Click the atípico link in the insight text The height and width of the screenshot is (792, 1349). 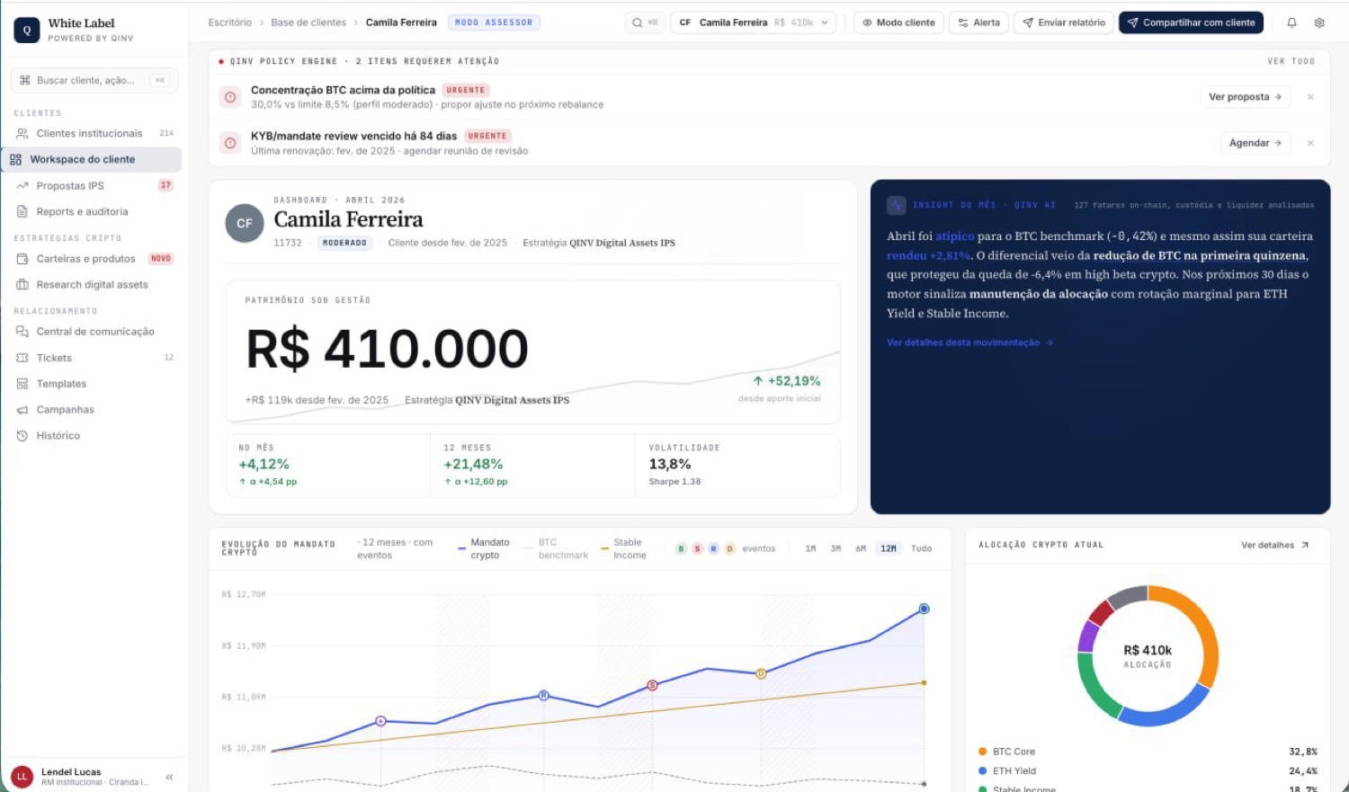(x=954, y=236)
